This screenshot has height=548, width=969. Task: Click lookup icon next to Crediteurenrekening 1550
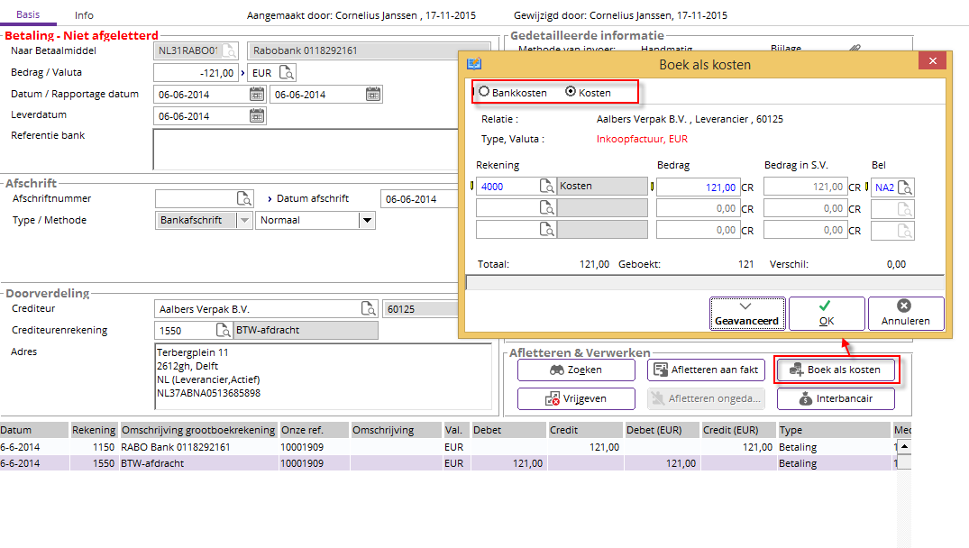click(223, 331)
